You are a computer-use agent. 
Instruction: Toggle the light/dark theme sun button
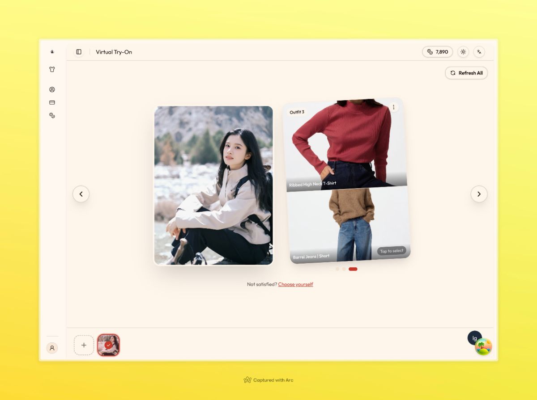(x=463, y=52)
